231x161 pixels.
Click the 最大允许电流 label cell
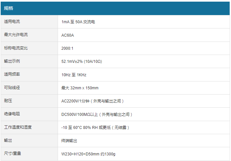click(x=16, y=35)
